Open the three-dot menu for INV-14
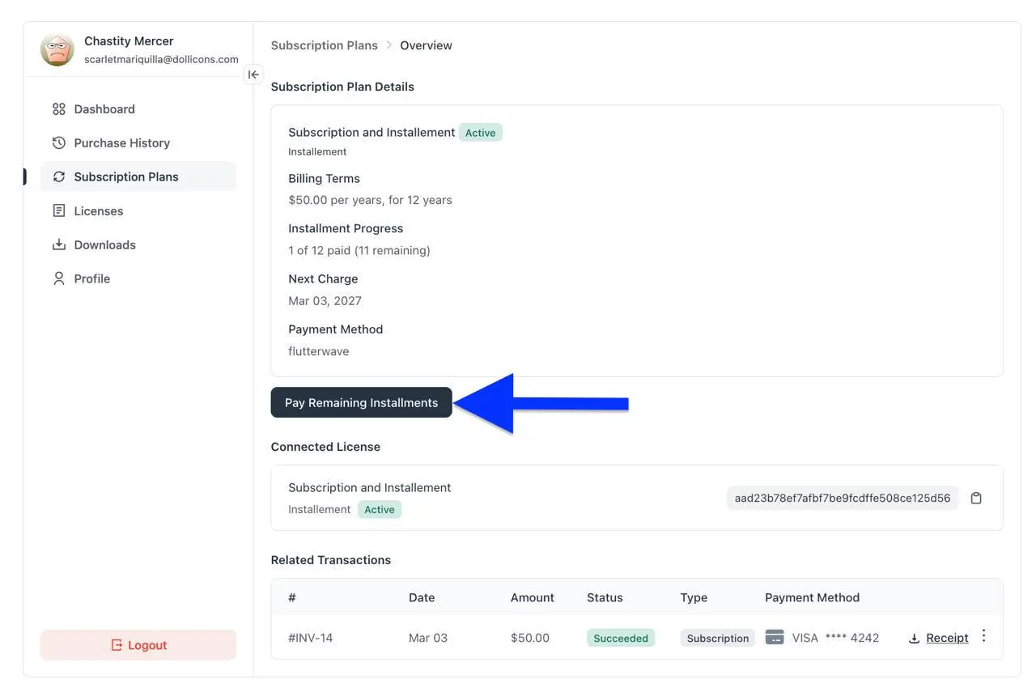 point(983,636)
